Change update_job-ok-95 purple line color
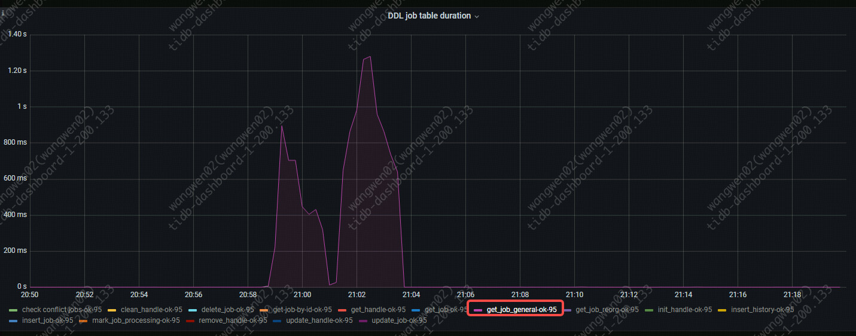 362,320
